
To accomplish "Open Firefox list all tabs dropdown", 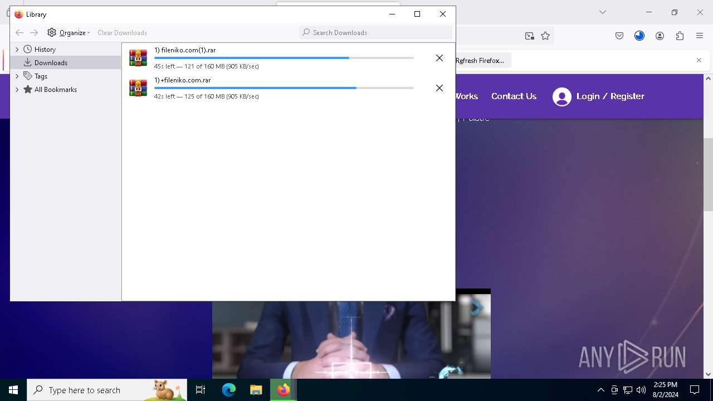I will 603,12.
